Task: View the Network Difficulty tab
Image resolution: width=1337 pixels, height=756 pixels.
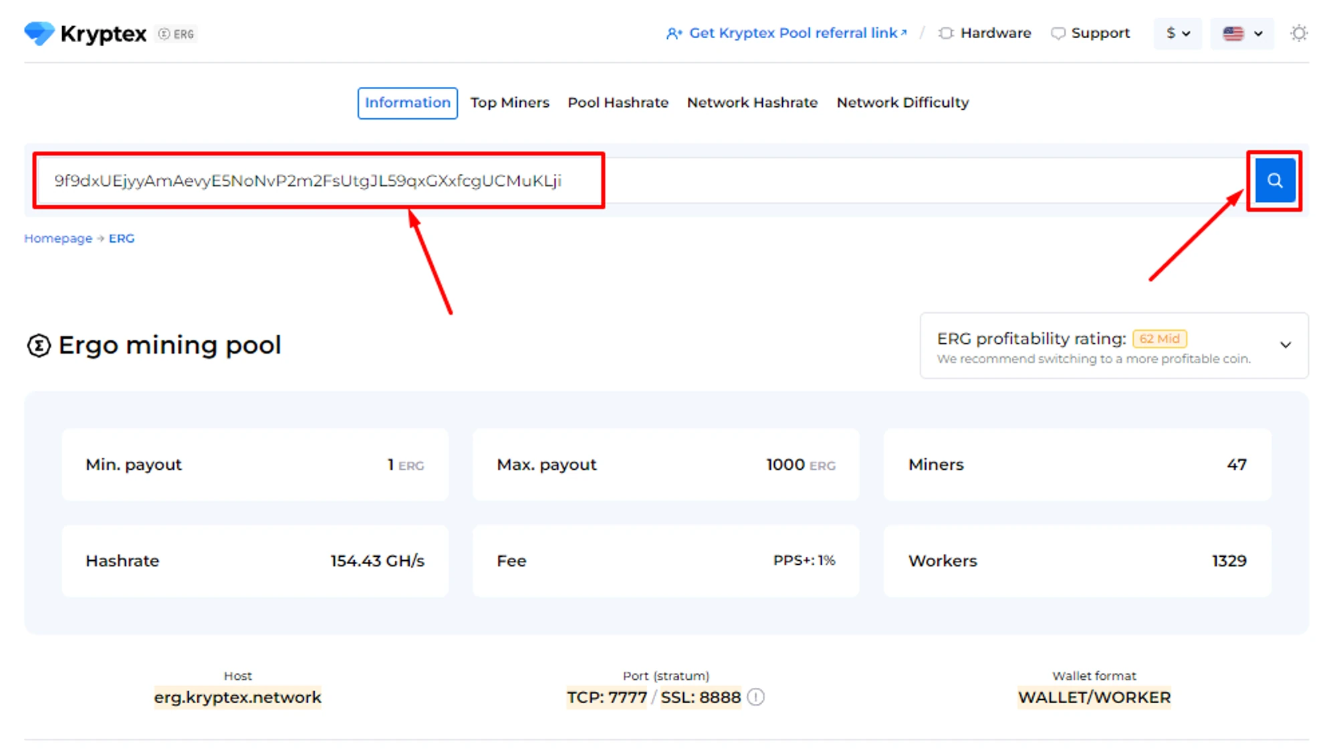Action: [x=902, y=103]
